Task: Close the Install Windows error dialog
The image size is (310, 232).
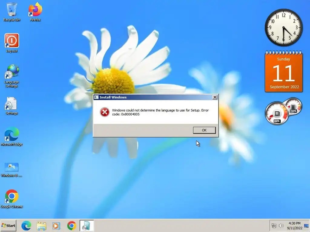Action: [x=215, y=97]
